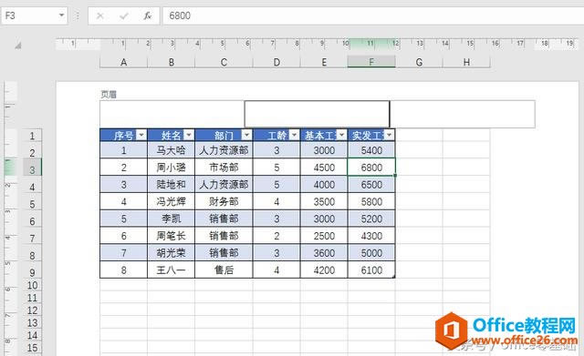Image resolution: width=584 pixels, height=356 pixels.
Task: Select row 12 header
Action: tap(32, 310)
